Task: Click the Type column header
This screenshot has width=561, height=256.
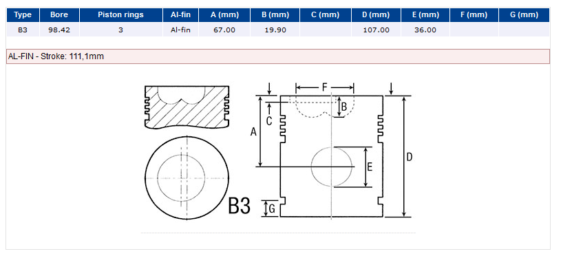Action: pyautogui.click(x=23, y=15)
